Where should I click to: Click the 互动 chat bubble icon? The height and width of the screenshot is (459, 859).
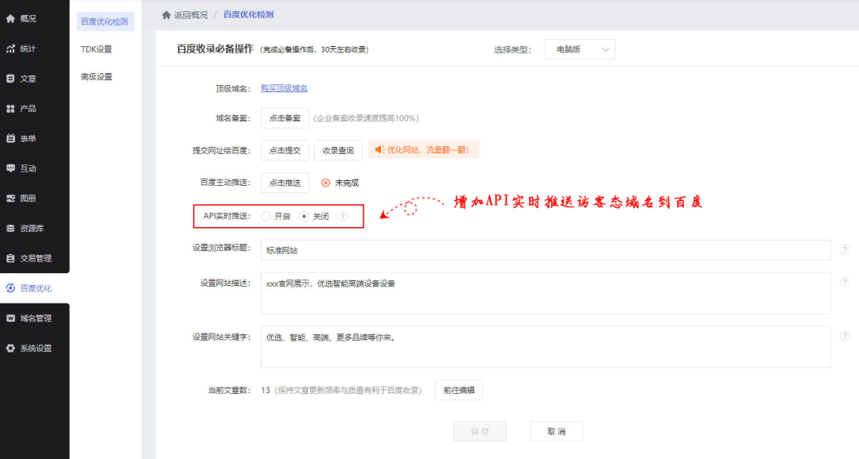tap(11, 168)
